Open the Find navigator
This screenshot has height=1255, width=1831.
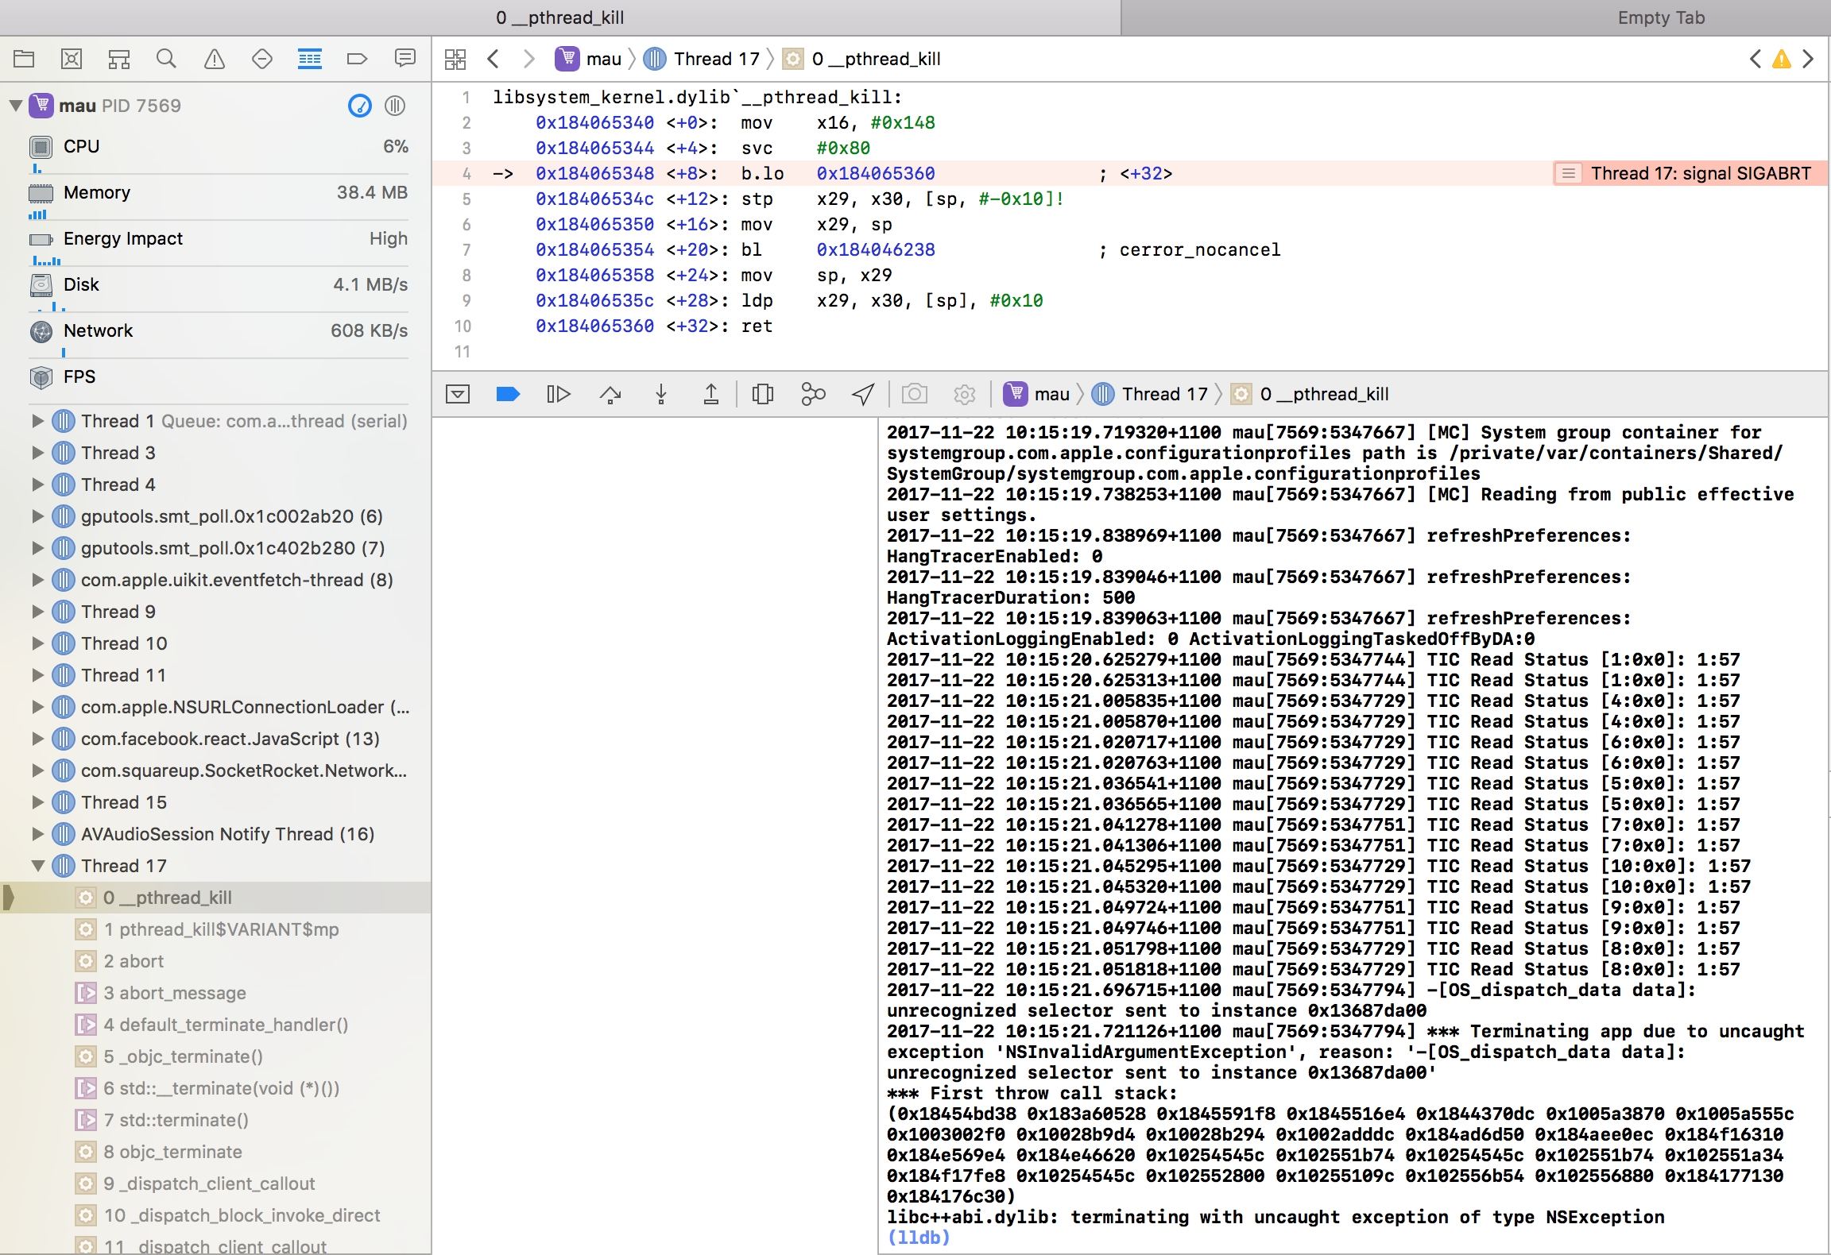(x=167, y=59)
